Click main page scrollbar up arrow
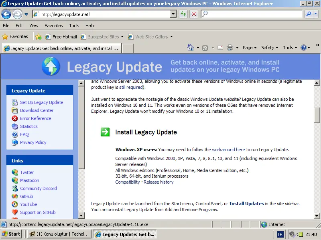Screen dimensions: 321x240 pos(317,83)
